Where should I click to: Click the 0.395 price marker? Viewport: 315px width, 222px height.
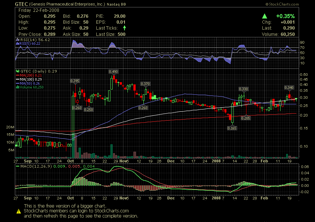pyautogui.click(x=75, y=81)
